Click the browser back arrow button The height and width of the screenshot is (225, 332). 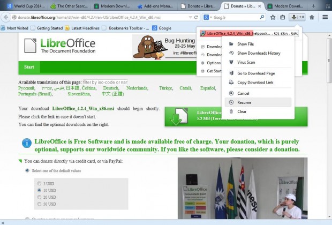click(6, 17)
